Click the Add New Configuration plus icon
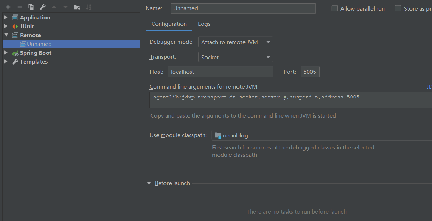 [8, 7]
